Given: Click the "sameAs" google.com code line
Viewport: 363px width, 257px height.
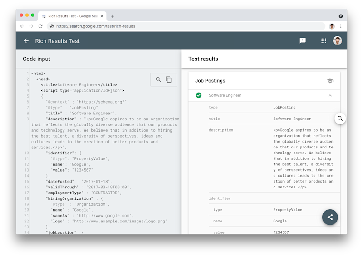Looking at the screenshot, I should coord(92,216).
